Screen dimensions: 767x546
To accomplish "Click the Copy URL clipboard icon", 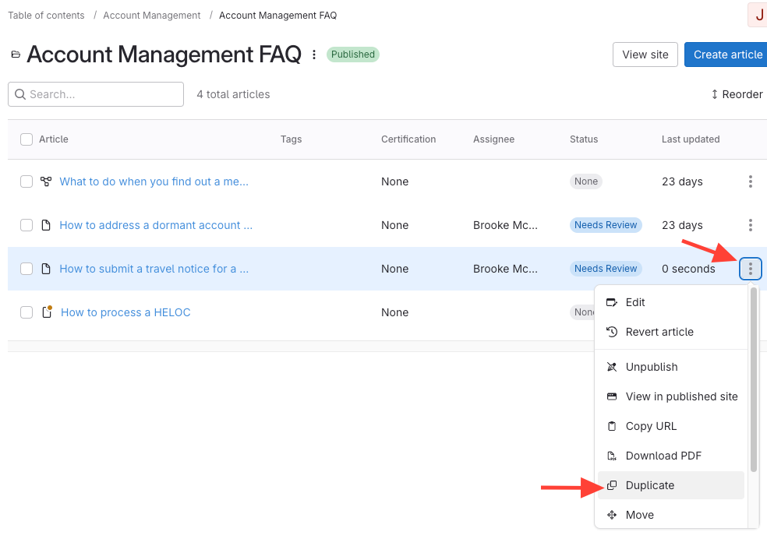I will (x=611, y=426).
